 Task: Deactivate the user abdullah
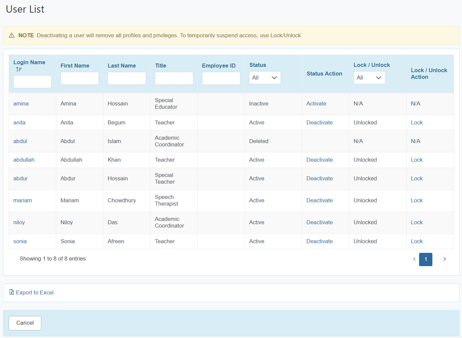point(320,160)
